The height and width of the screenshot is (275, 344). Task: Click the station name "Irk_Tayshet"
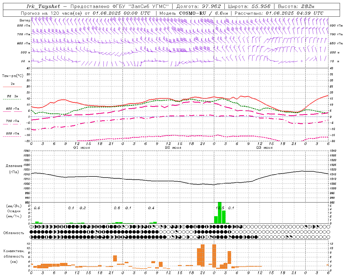(x=43, y=7)
